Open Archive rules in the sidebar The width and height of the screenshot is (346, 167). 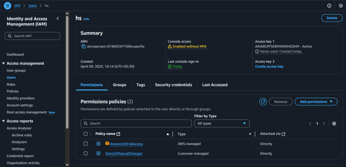[x=22, y=135]
